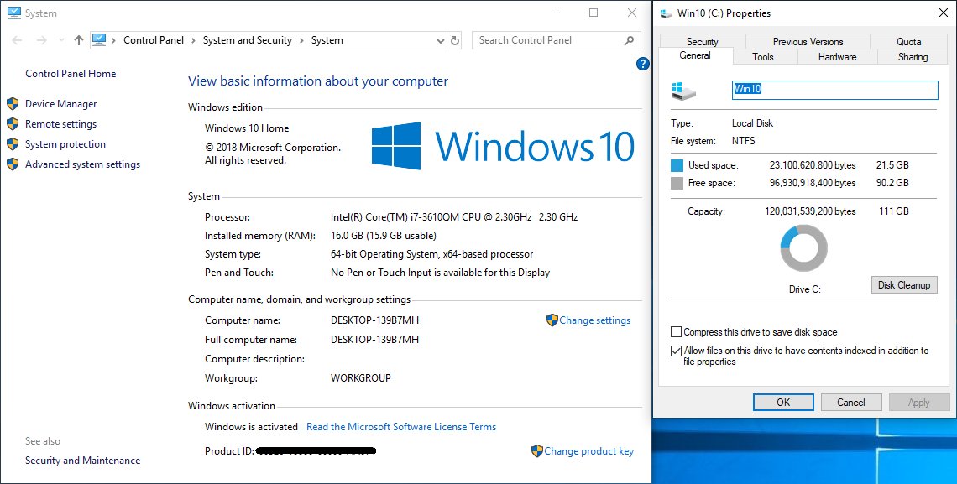Image resolution: width=957 pixels, height=484 pixels.
Task: Click the shield icon beside Advanced system settings
Action: (13, 164)
